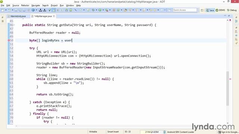Open the Edit menu
This screenshot has width=239, height=134.
coord(8,6)
